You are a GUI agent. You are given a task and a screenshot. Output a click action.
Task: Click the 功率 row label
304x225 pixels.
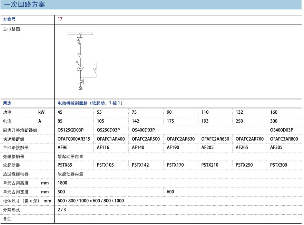tap(7, 112)
